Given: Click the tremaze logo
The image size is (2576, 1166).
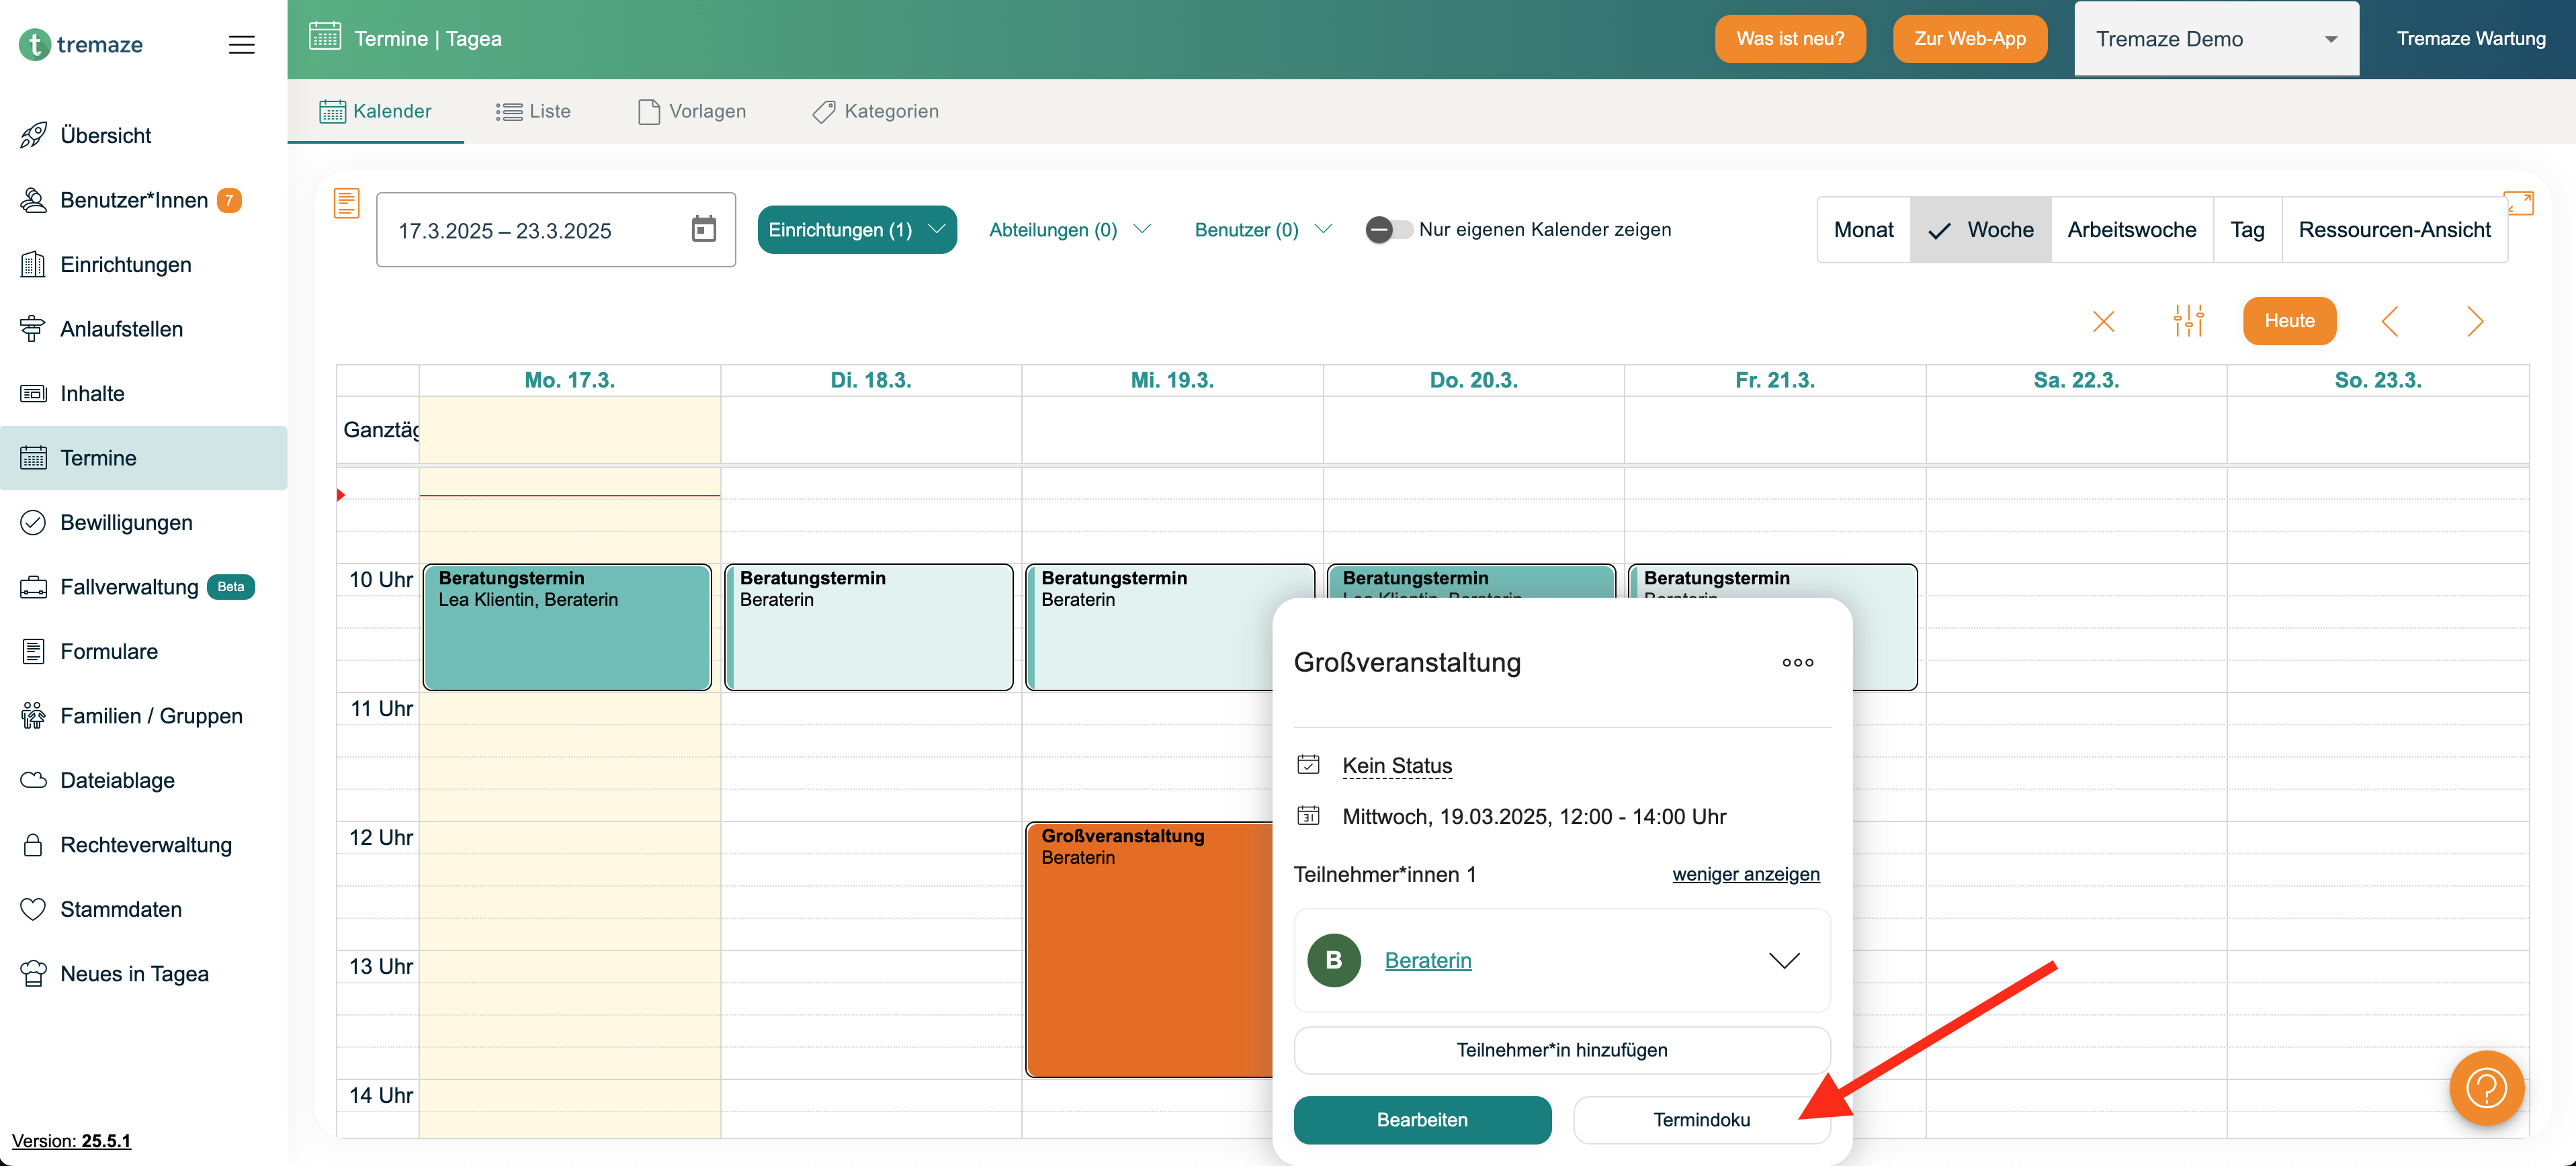Looking at the screenshot, I should point(81,44).
